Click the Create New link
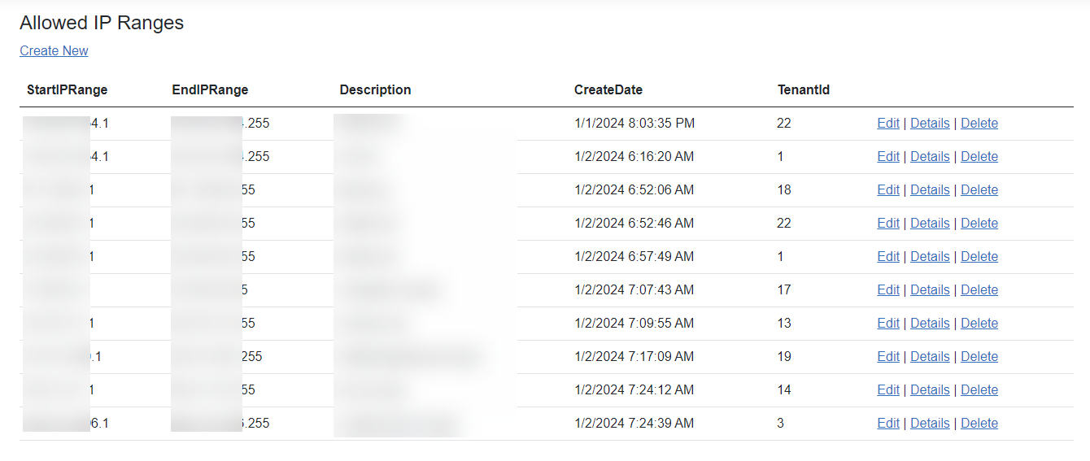The image size is (1090, 461). (x=54, y=50)
